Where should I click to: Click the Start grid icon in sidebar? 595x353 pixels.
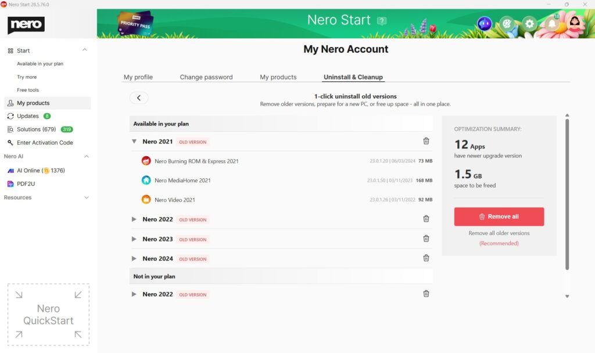tap(10, 51)
